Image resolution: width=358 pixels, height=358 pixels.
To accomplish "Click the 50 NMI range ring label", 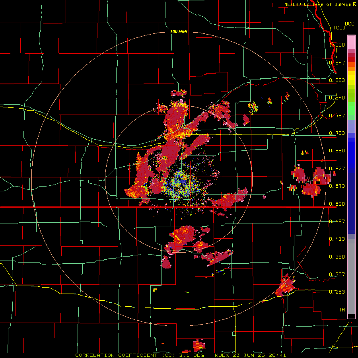I will (179, 105).
